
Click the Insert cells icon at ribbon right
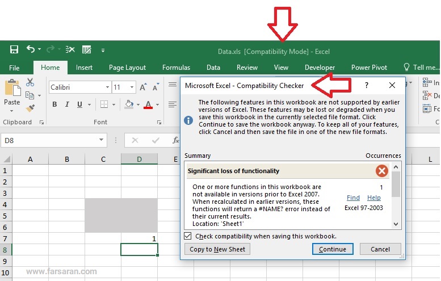pyautogui.click(x=427, y=82)
